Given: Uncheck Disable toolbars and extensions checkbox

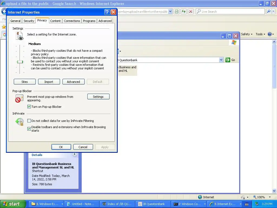Looking at the screenshot, I should pyautogui.click(x=29, y=129).
